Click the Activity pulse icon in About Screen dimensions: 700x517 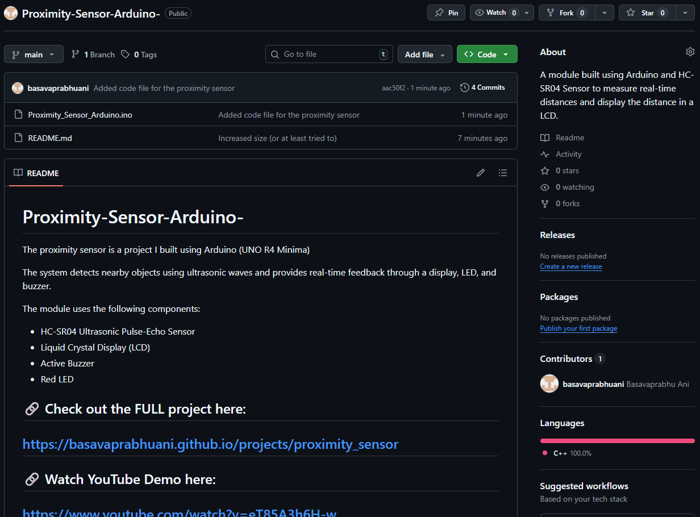tap(545, 155)
